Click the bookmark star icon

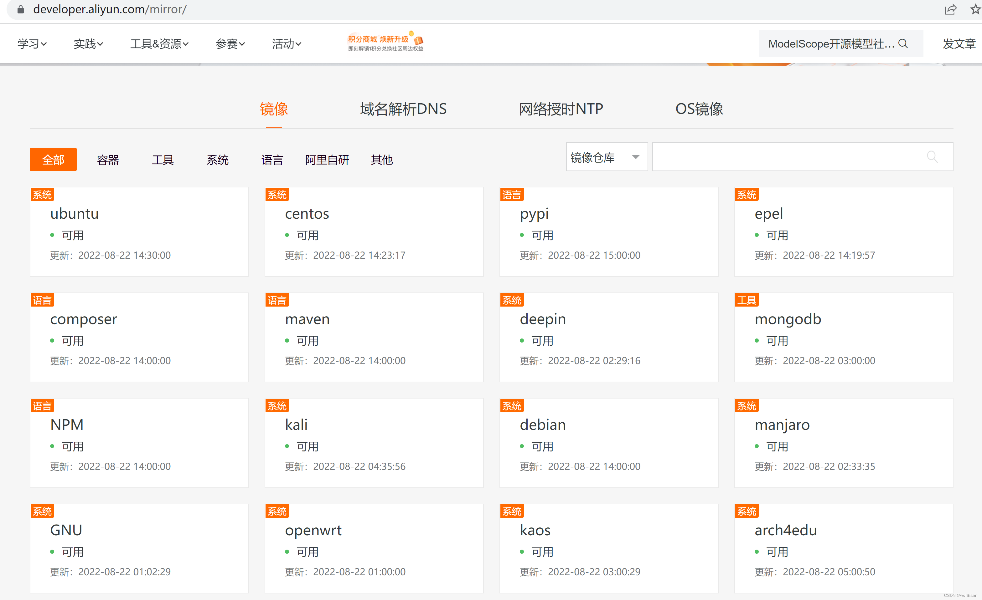(975, 9)
